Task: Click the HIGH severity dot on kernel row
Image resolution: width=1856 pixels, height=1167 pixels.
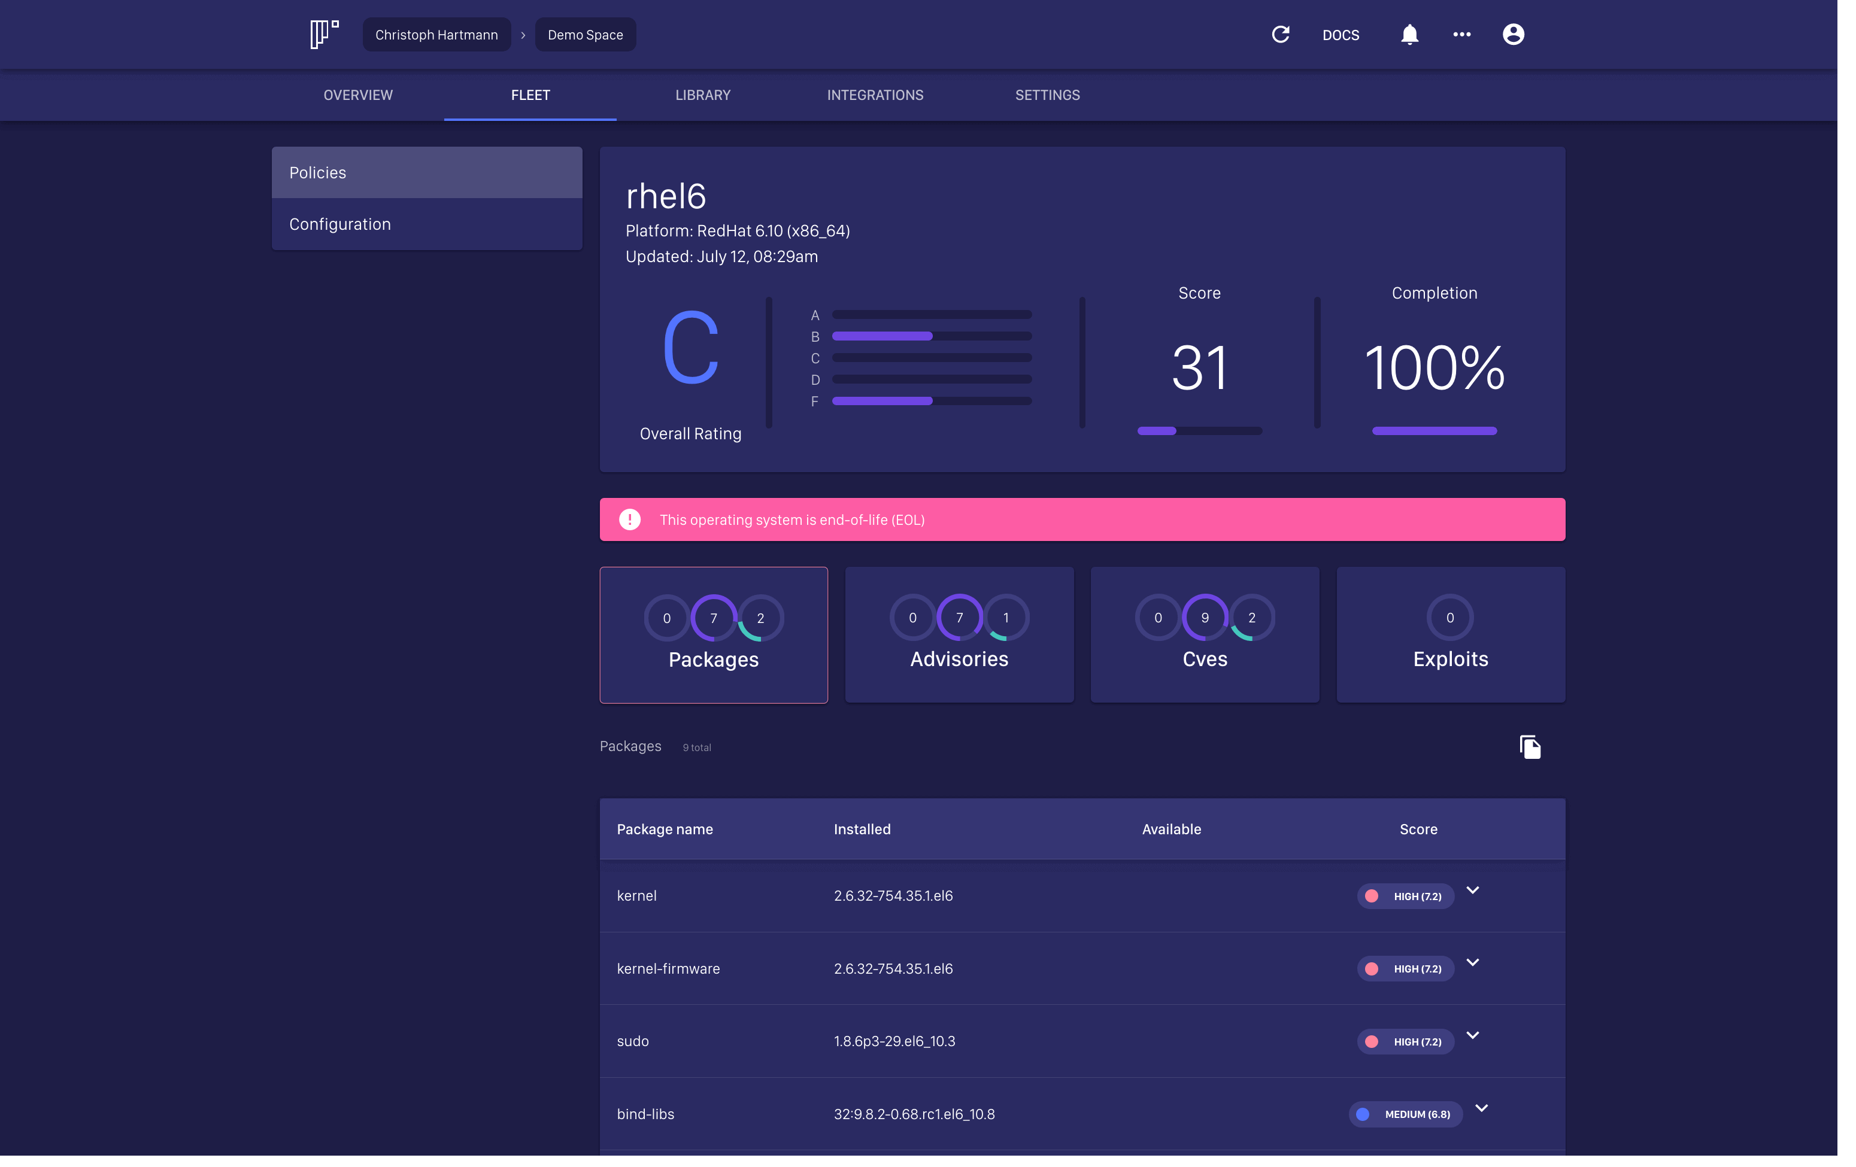Action: pyautogui.click(x=1373, y=896)
